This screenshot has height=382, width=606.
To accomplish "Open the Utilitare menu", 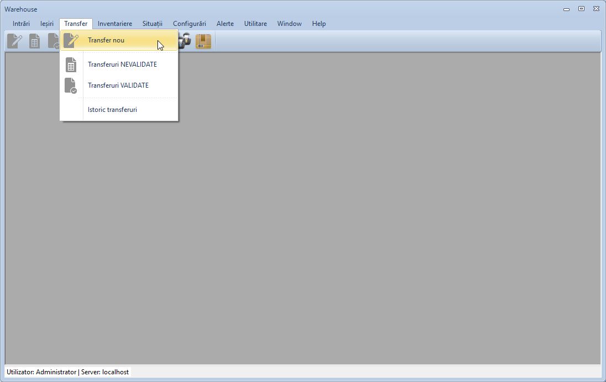I will coord(255,24).
